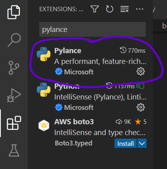This screenshot has width=167, height=169.
Task: Open Python extension manage gear menu
Action: point(141,107)
